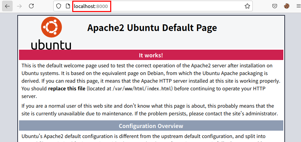This screenshot has width=301, height=142.
Task: Open the tracking protection shield icon
Action: click(59, 6)
